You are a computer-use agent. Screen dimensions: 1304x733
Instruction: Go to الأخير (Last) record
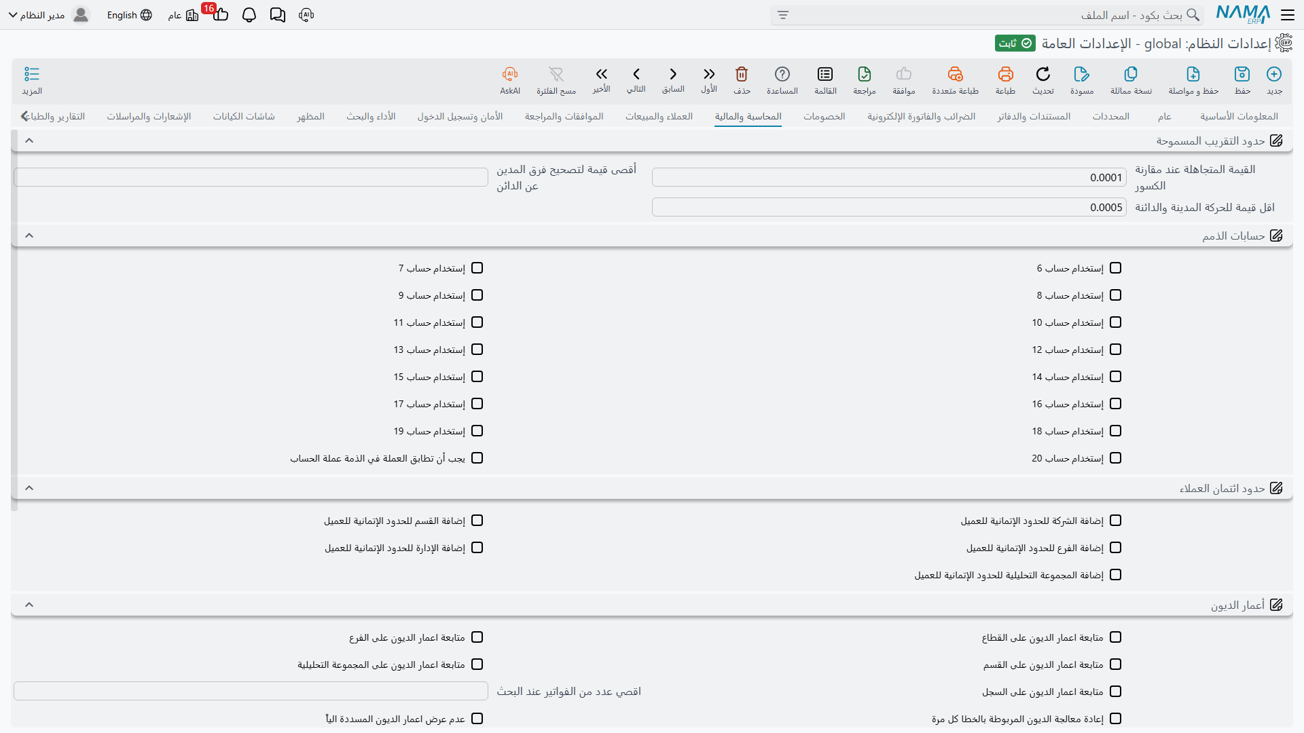click(x=601, y=74)
